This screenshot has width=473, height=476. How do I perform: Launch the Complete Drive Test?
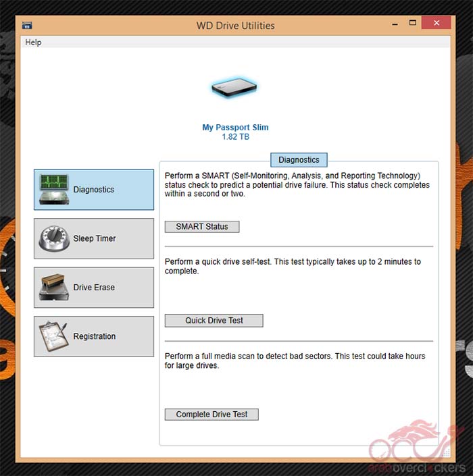tap(211, 415)
